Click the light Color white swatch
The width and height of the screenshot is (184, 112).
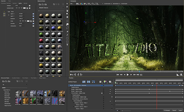[28, 21]
